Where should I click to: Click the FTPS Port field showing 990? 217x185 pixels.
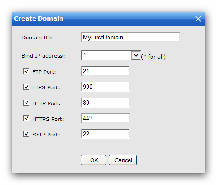[106, 87]
